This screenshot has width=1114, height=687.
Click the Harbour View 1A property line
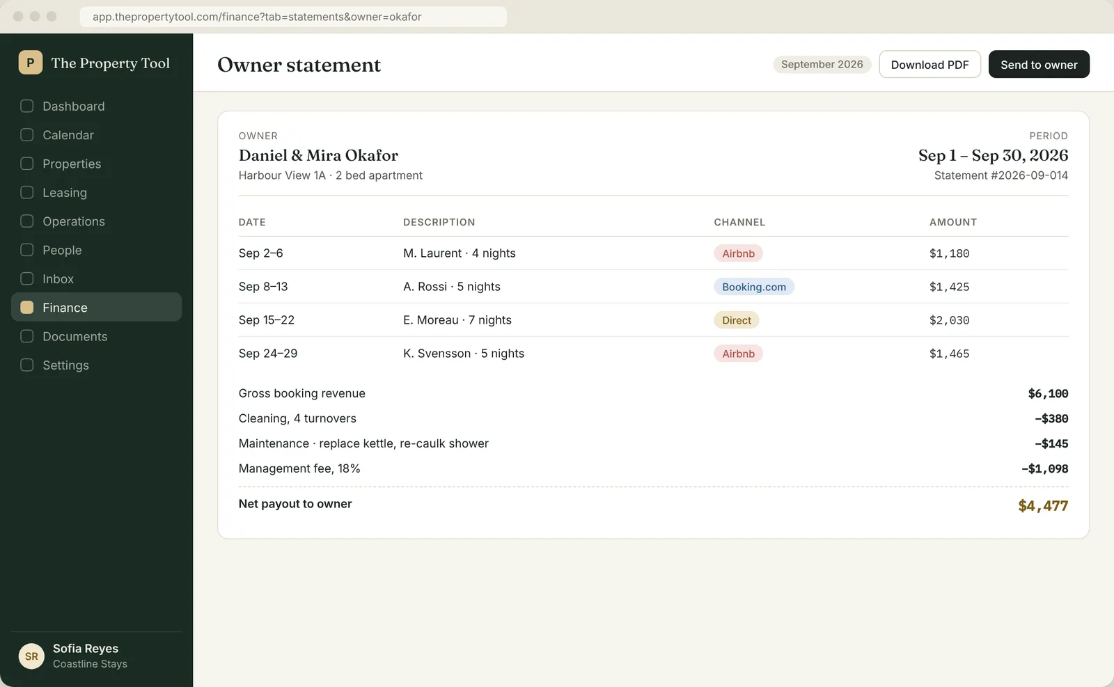coord(331,175)
